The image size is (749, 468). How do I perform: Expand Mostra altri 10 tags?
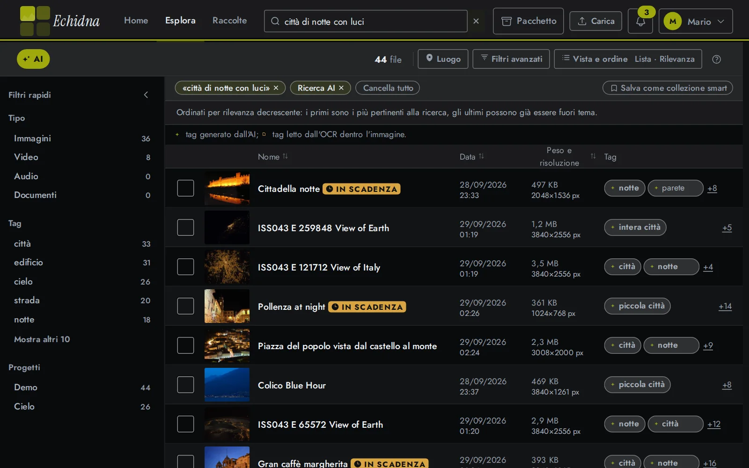42,339
